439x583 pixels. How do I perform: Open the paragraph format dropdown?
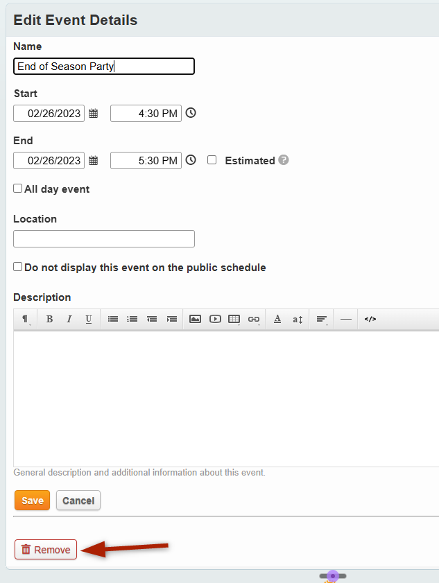(x=26, y=320)
